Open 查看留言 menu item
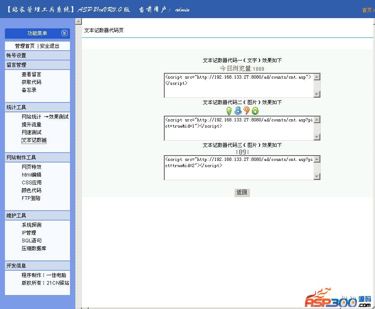The height and width of the screenshot is (309, 375). click(31, 74)
